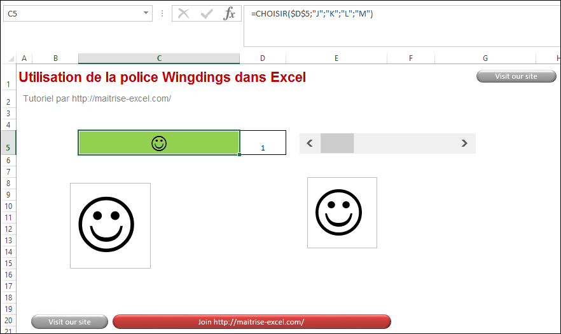Select column A header
This screenshot has height=334, width=561.
click(24, 58)
